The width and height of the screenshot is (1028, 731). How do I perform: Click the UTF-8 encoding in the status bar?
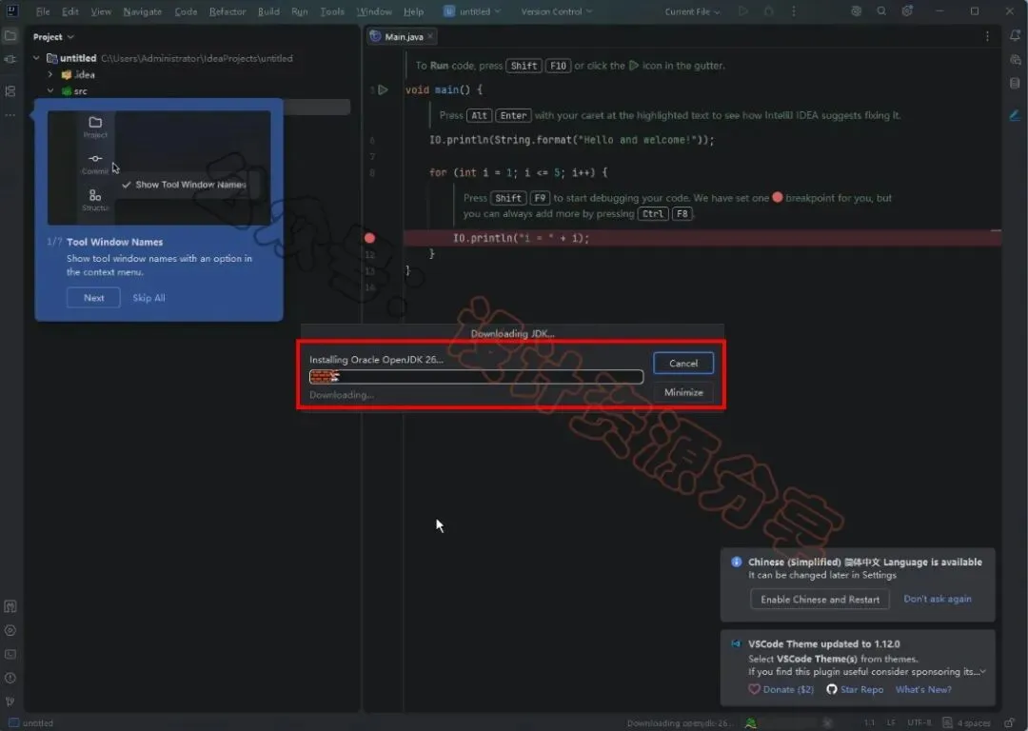pos(919,723)
